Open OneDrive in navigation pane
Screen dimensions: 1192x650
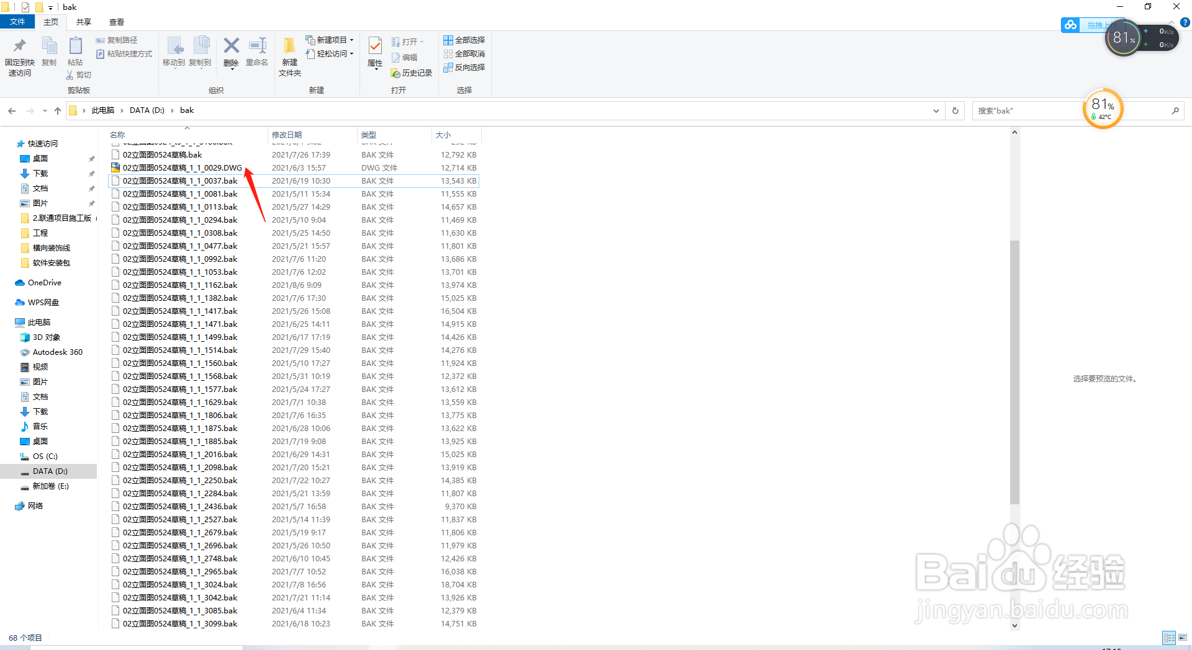click(45, 283)
